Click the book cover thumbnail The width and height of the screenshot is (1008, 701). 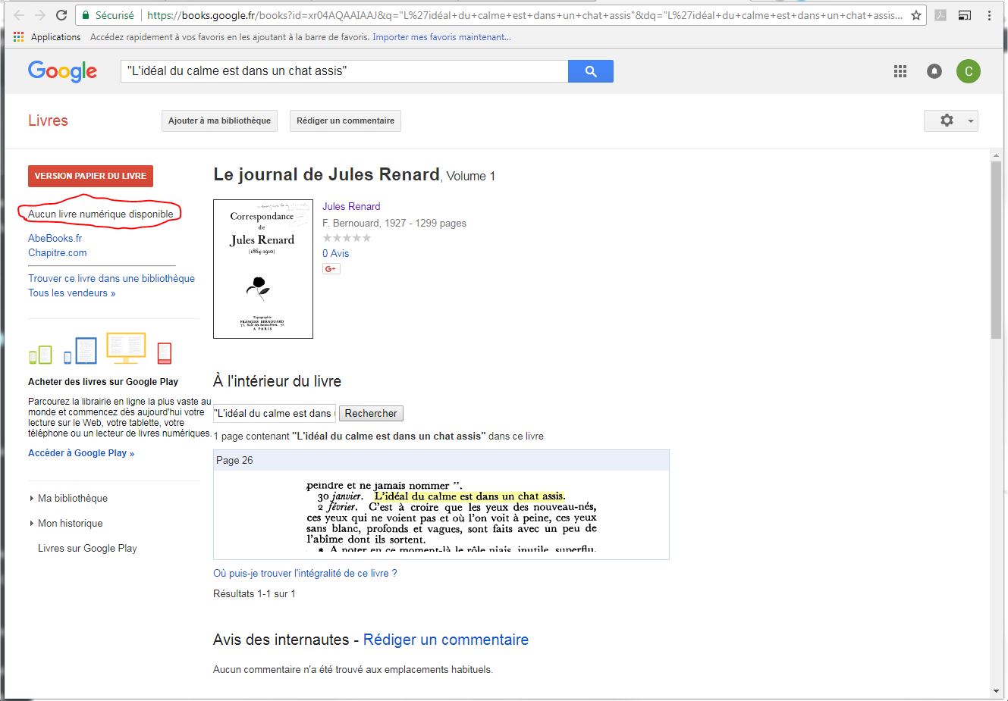coord(263,269)
